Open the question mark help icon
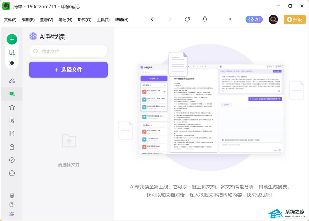Viewport: 309px width, 221px height. point(12,205)
